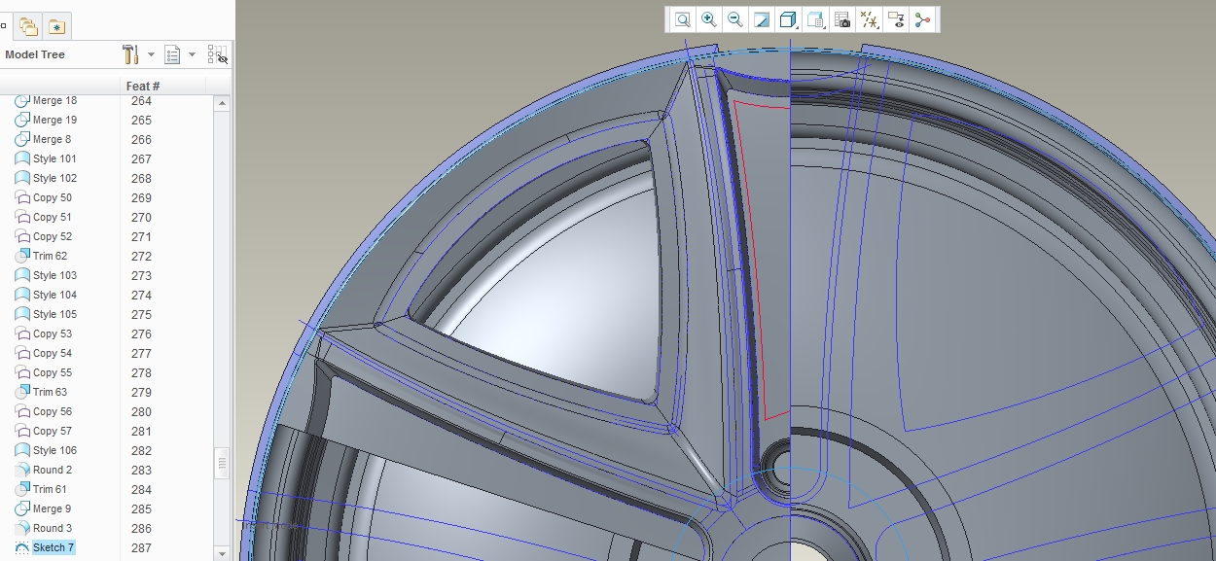Select Copy 56 feature

(x=53, y=411)
